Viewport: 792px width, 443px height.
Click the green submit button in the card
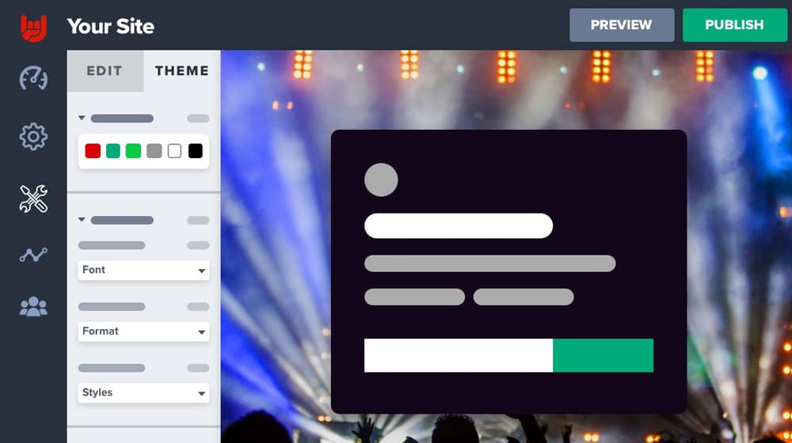click(603, 355)
